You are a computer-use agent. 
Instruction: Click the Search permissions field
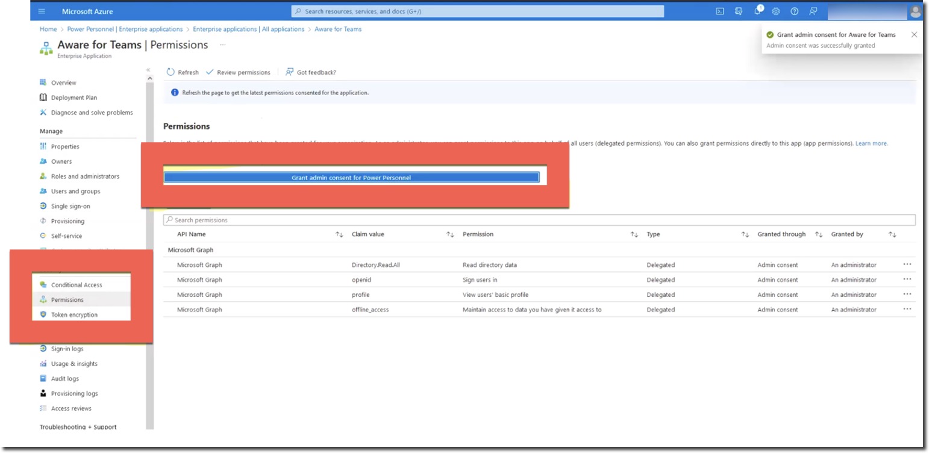tap(539, 220)
